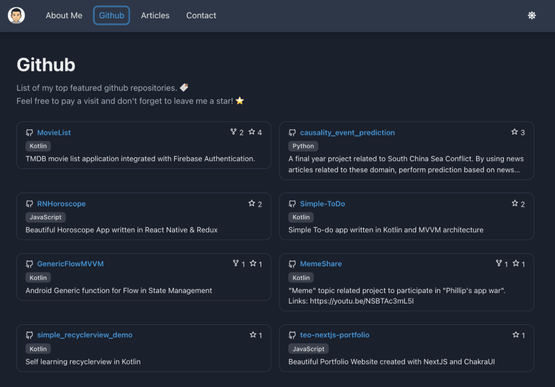Click the fork icon on GenericFlowMVVM card

(236, 263)
